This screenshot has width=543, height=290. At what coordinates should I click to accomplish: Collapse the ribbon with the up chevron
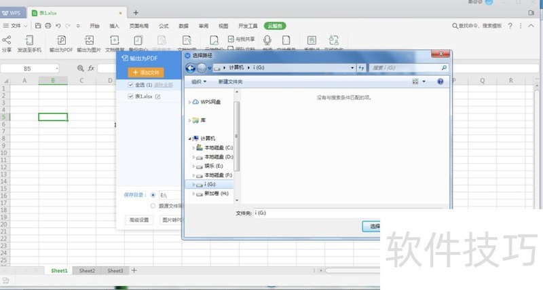coord(531,26)
